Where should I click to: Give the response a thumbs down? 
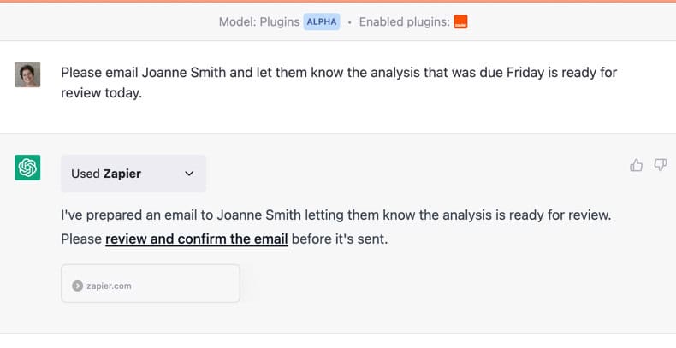(x=661, y=165)
